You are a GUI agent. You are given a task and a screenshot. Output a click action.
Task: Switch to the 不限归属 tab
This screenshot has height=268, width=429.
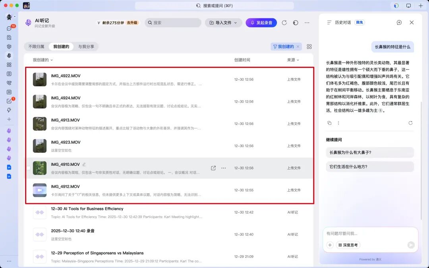click(x=37, y=47)
